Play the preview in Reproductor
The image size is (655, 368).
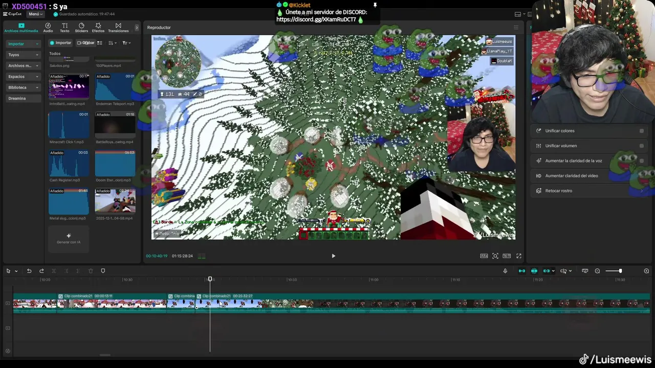click(333, 256)
